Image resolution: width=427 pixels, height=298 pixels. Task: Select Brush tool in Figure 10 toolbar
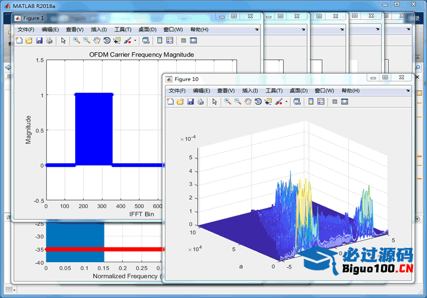tap(278, 101)
